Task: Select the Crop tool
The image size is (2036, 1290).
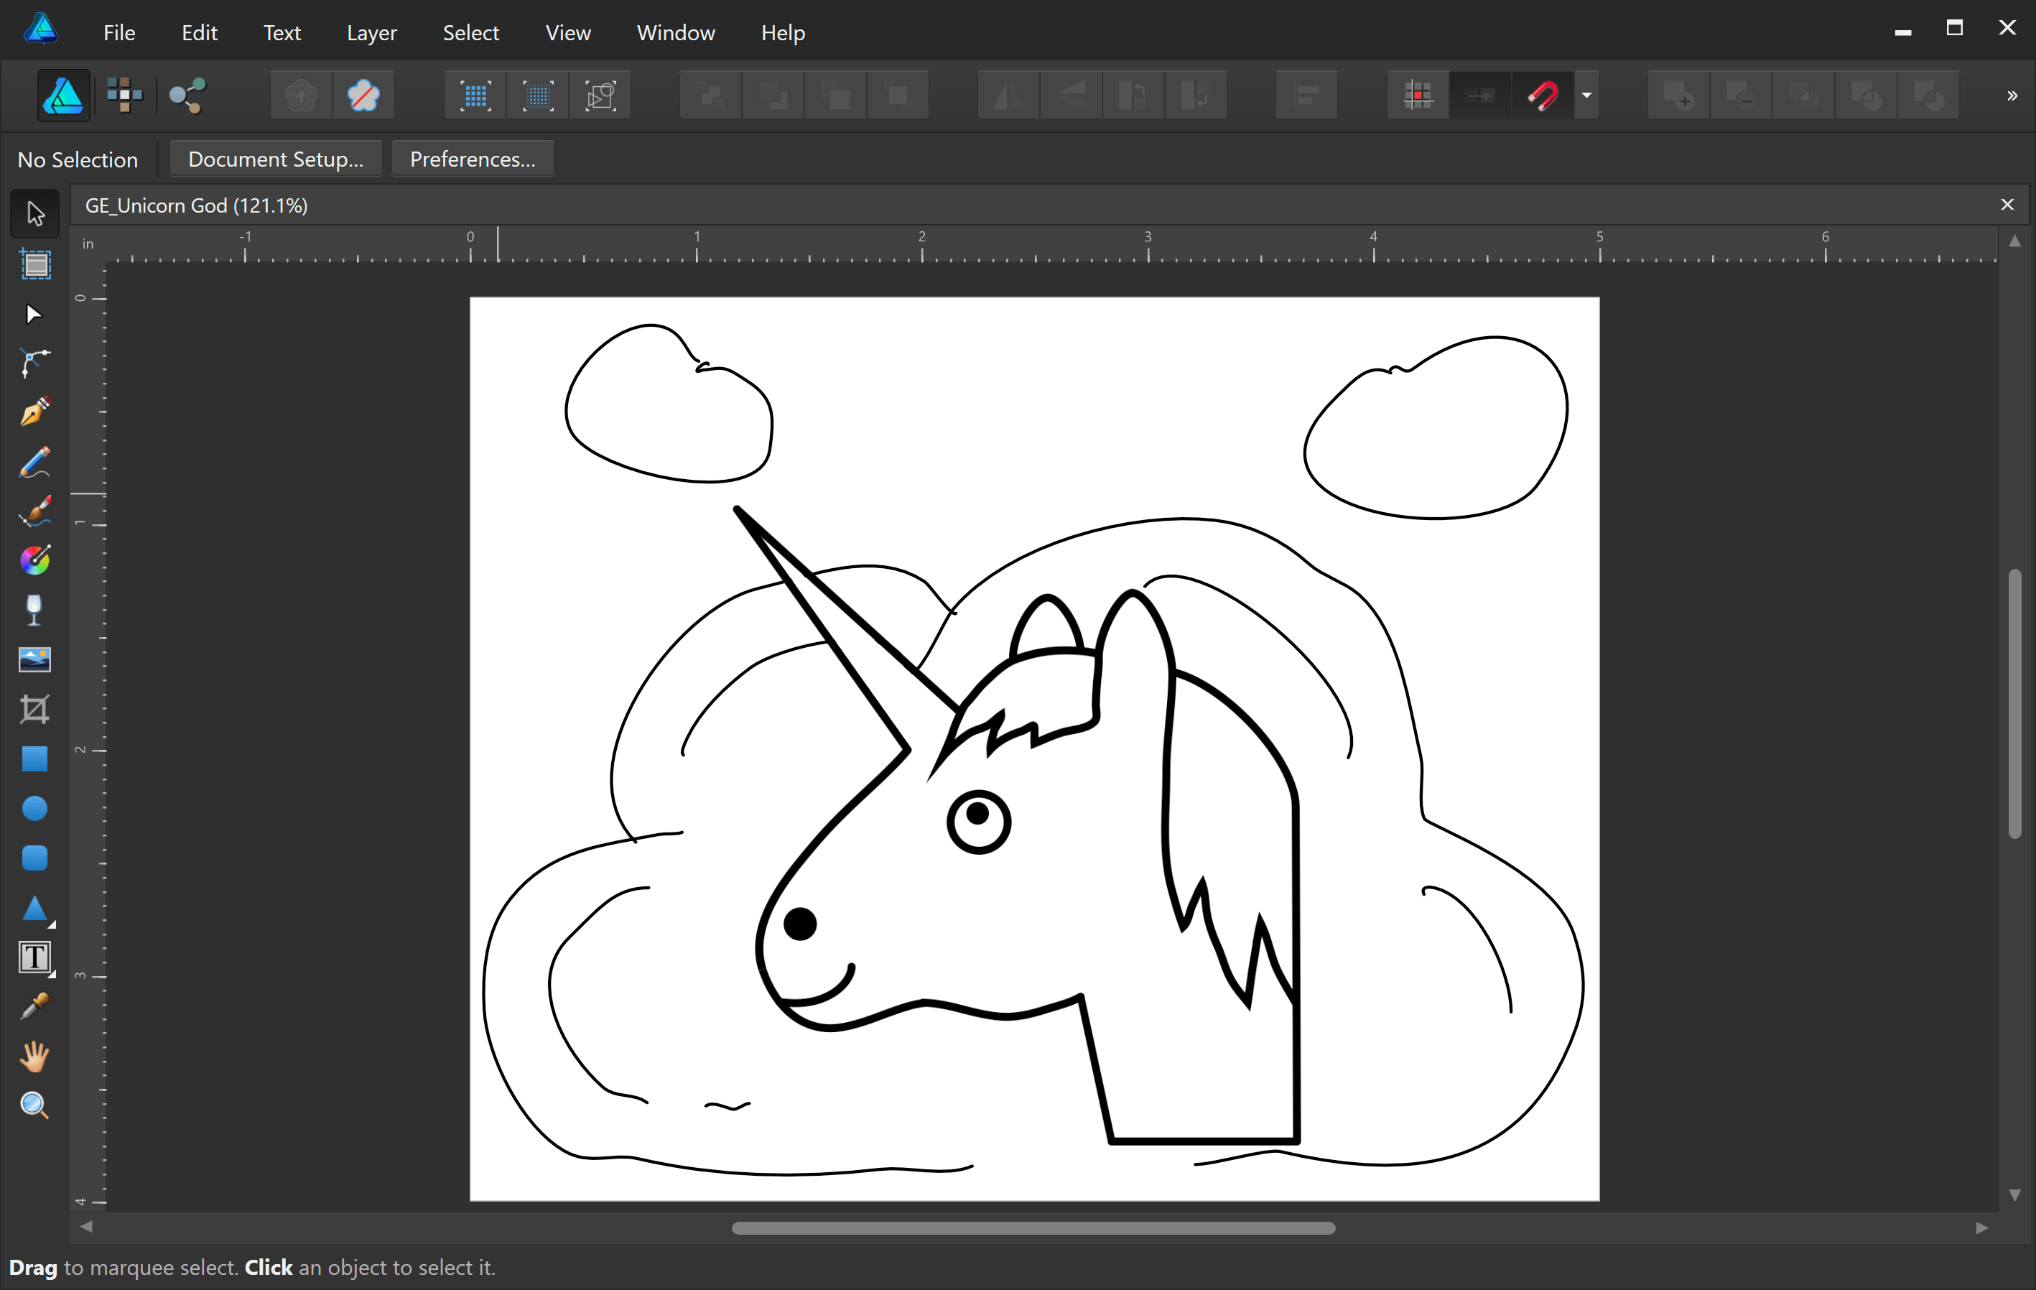Action: click(35, 710)
